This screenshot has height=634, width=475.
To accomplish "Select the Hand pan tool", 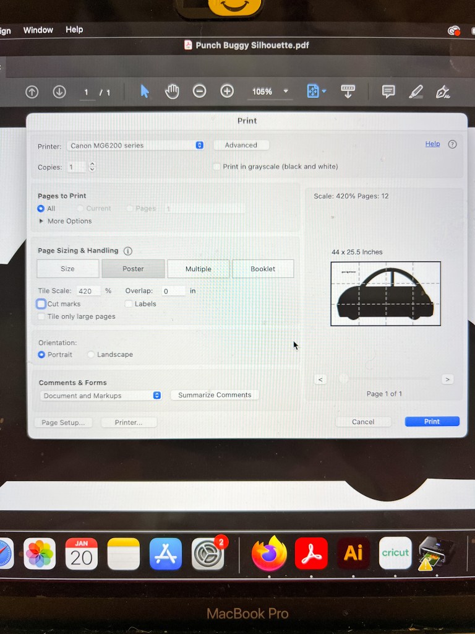I will pyautogui.click(x=172, y=92).
